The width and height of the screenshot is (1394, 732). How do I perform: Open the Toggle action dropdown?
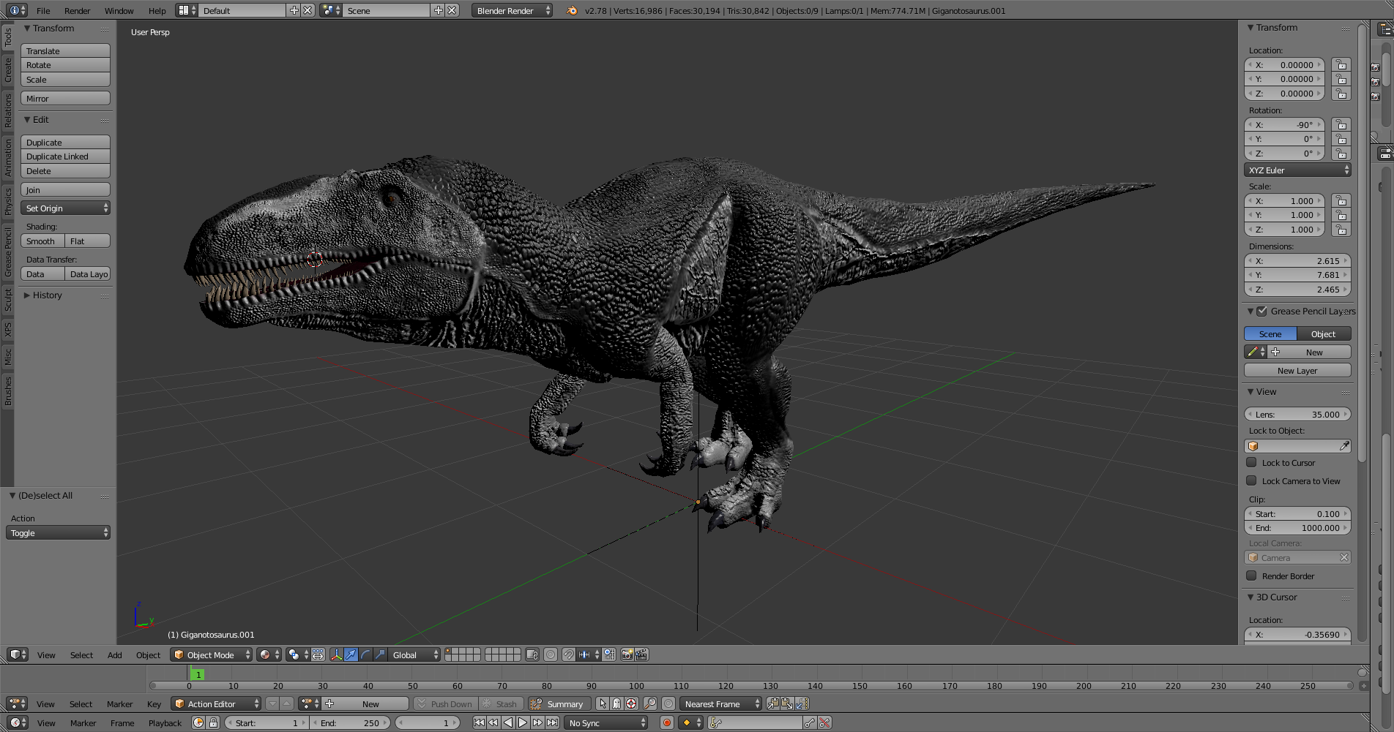click(59, 533)
